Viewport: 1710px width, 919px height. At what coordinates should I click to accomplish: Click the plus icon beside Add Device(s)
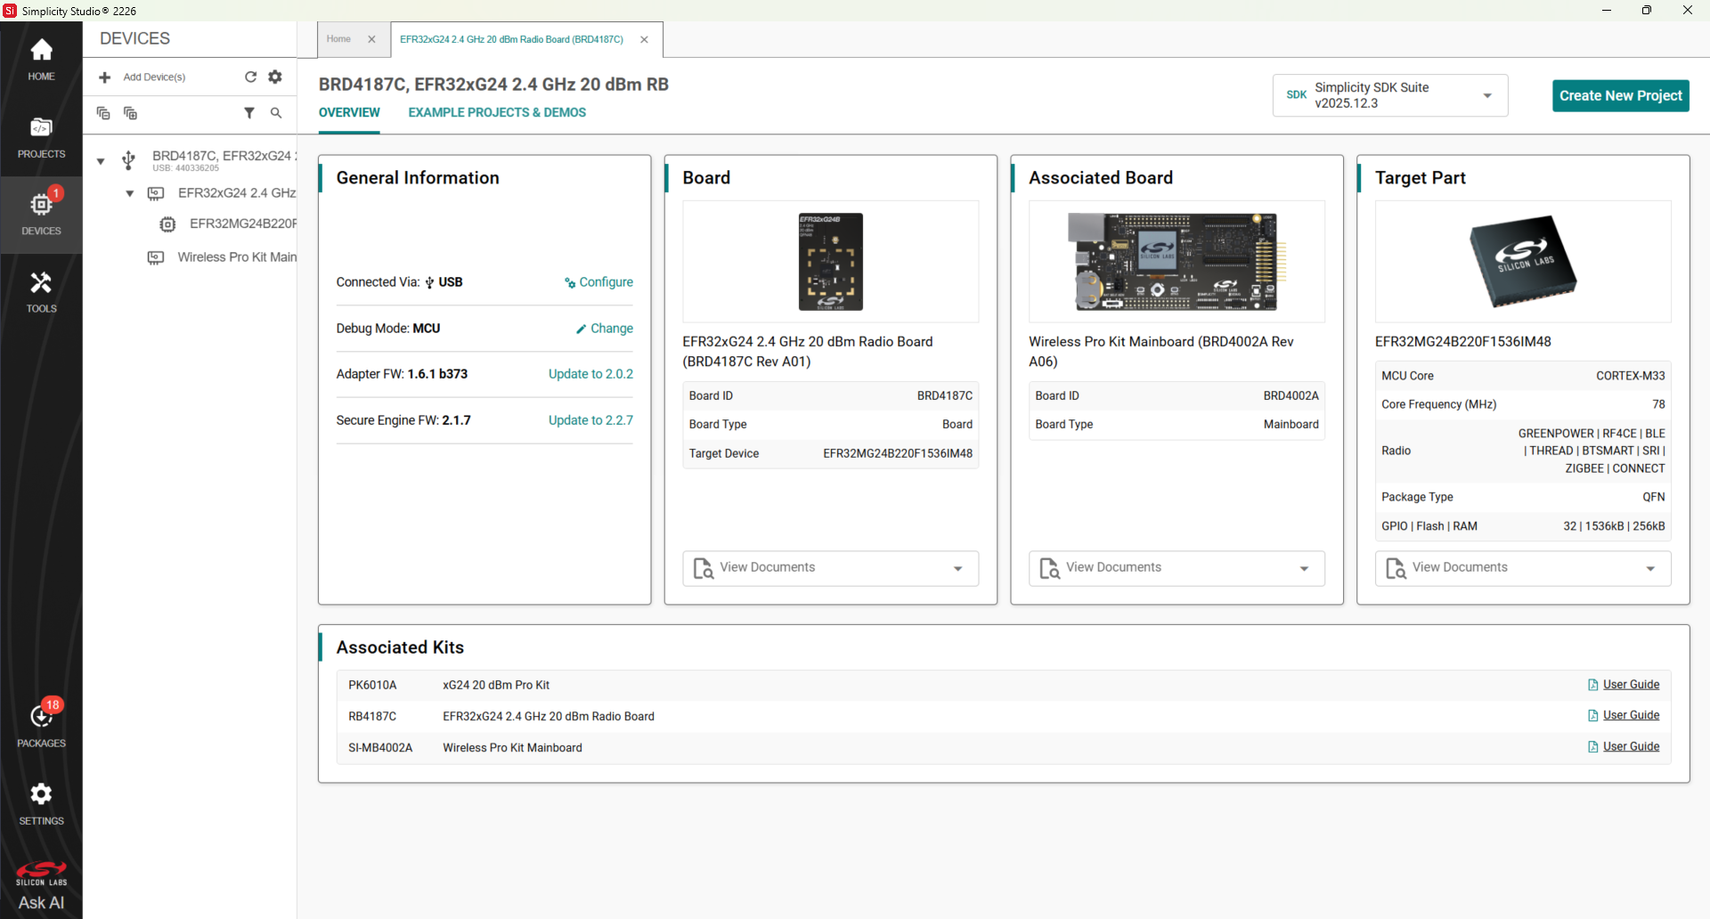click(x=104, y=77)
